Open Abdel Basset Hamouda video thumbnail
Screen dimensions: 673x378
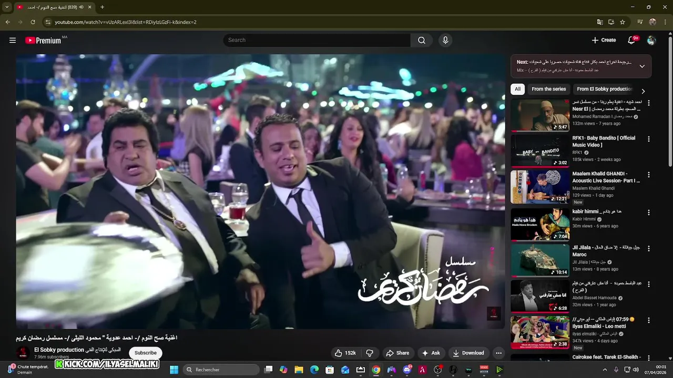pos(540,296)
